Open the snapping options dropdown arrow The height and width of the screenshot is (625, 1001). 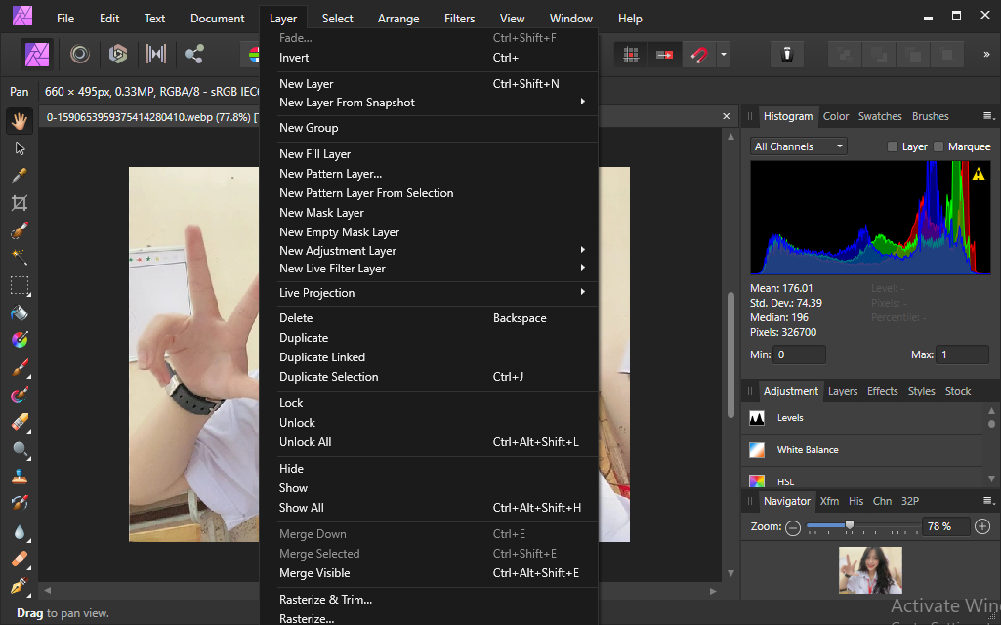pyautogui.click(x=724, y=54)
